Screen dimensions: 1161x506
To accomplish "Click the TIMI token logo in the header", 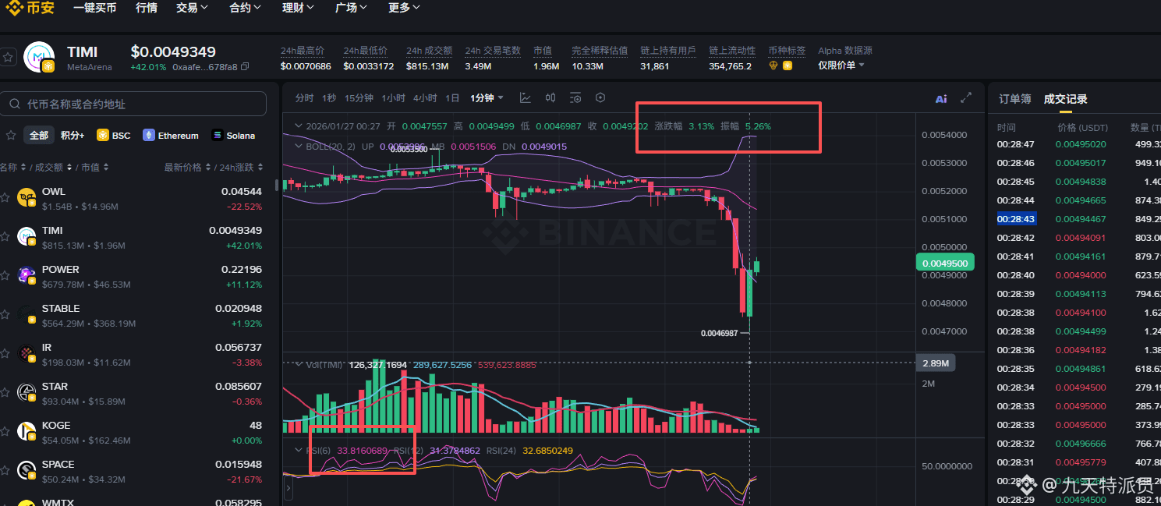I will click(x=39, y=57).
